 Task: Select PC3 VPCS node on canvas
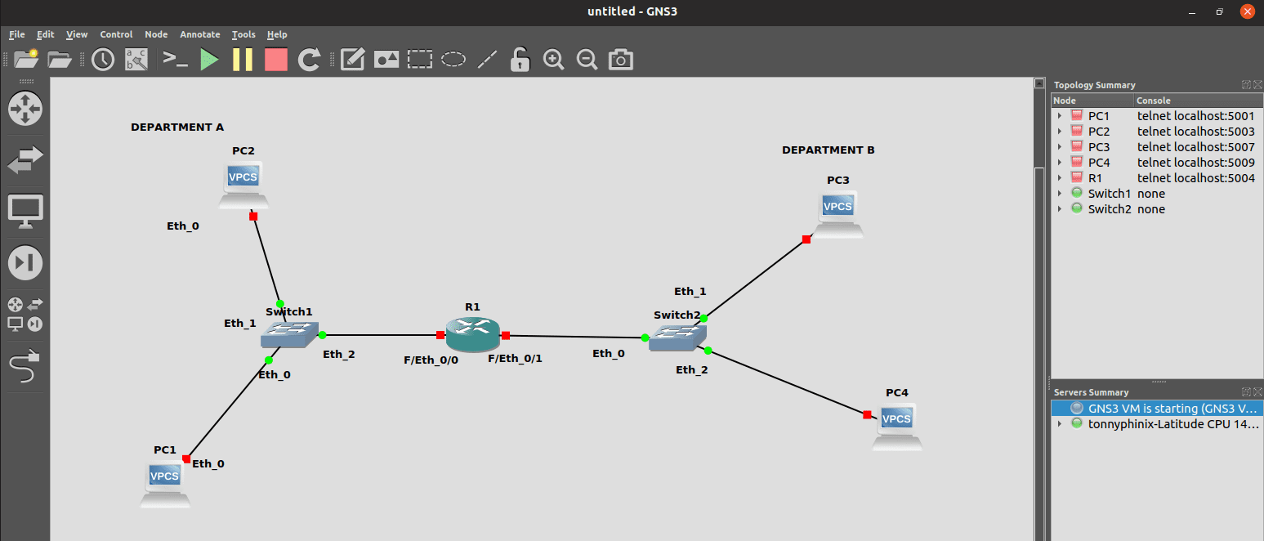pos(837,214)
